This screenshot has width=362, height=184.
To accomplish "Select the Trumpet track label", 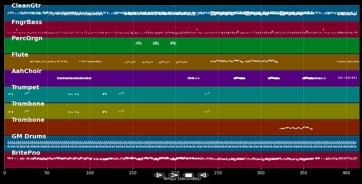I will pos(25,87).
